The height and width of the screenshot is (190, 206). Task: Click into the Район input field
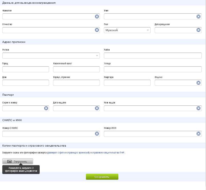click(152, 55)
